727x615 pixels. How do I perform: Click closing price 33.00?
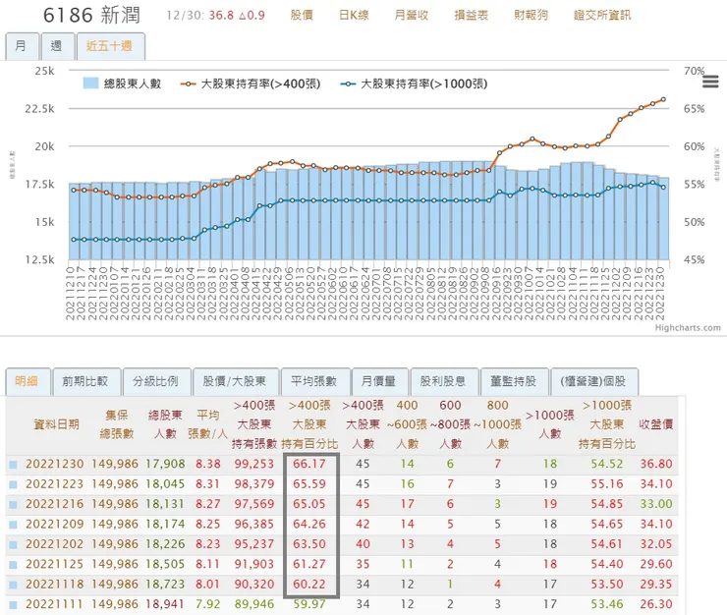[656, 504]
